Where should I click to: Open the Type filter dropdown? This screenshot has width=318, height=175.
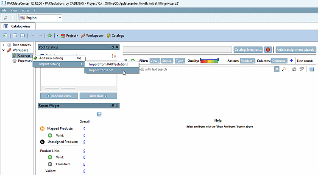coord(180,61)
